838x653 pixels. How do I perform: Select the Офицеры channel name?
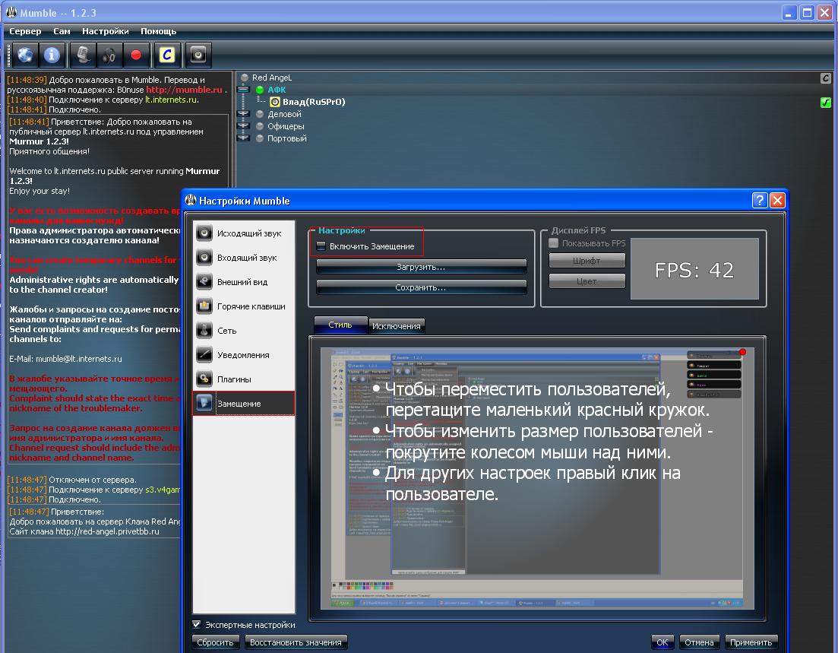tap(286, 126)
